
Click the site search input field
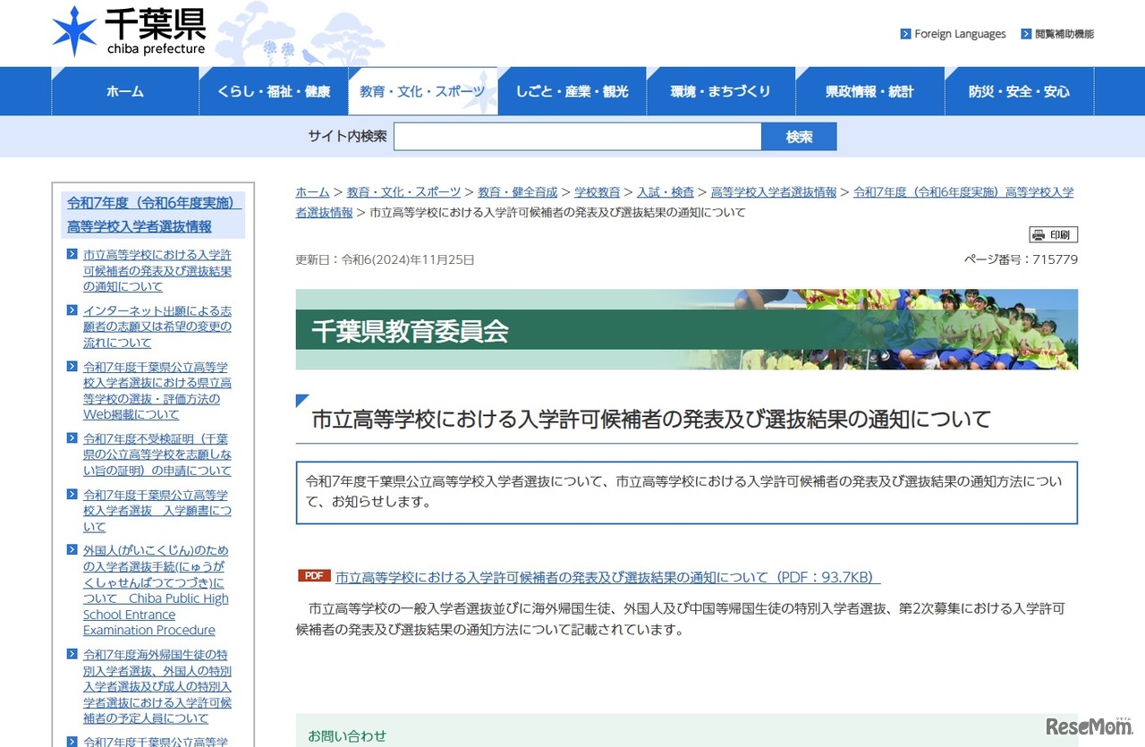tap(577, 136)
